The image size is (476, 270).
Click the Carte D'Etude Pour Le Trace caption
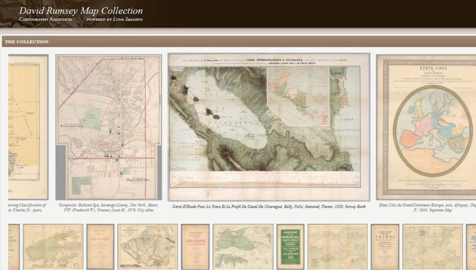coord(269,207)
